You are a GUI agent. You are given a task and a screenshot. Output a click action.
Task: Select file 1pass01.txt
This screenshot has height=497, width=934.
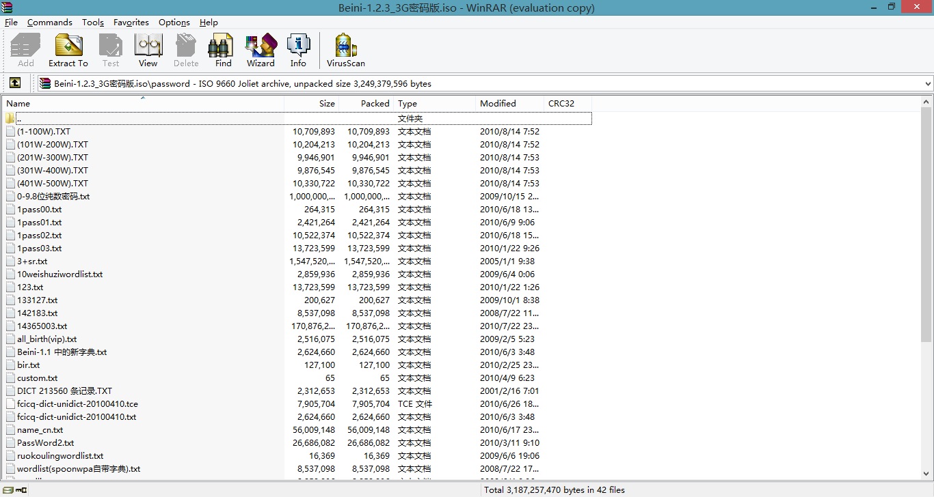point(40,223)
